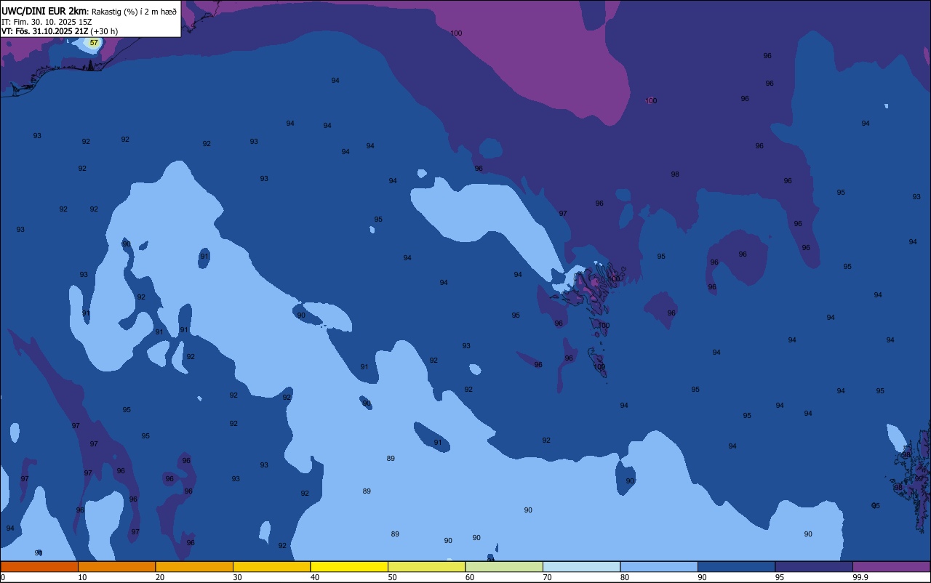This screenshot has height=583, width=931.
Task: Click the "57" humidity value on the map
Action: 94,43
